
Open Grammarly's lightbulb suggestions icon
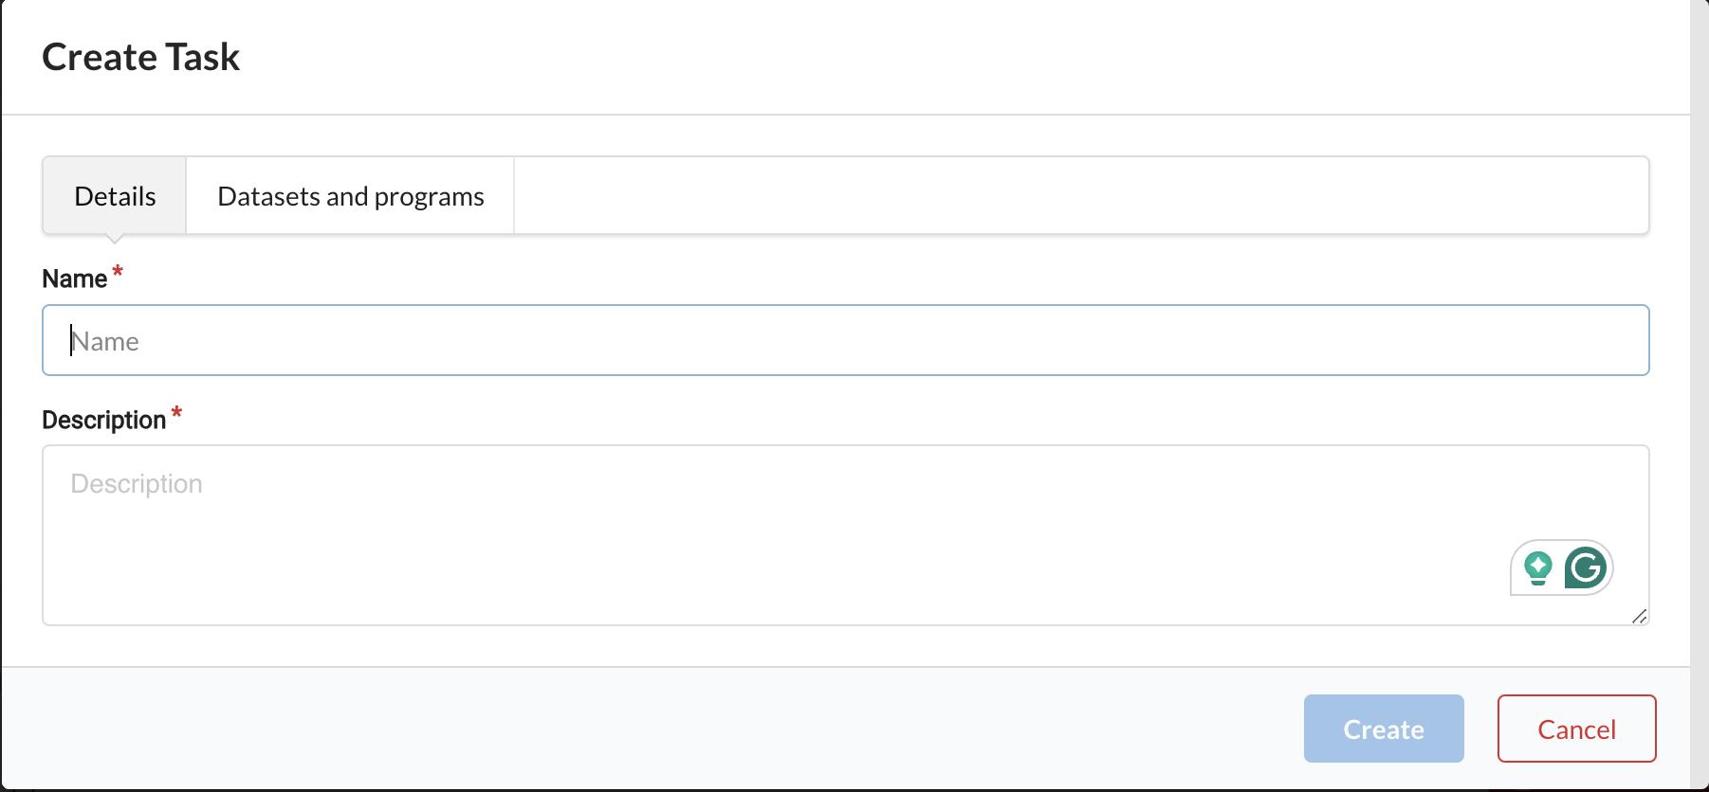tap(1537, 568)
